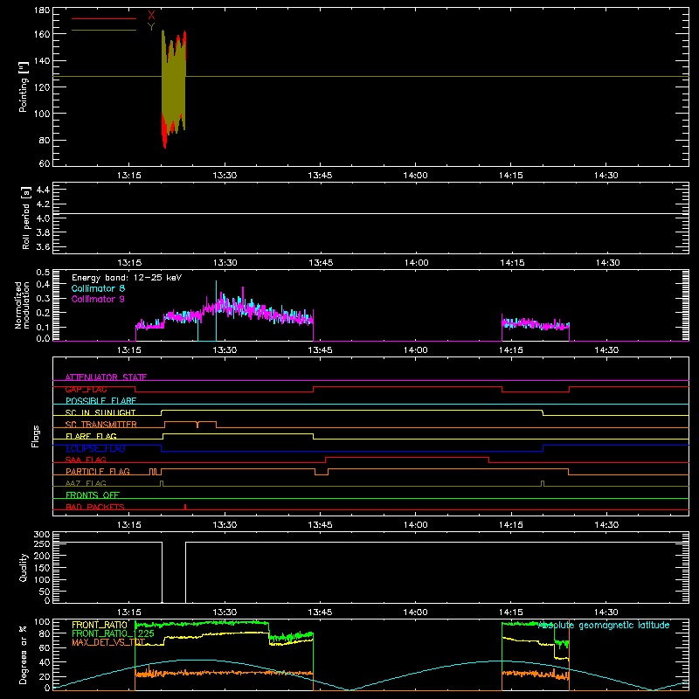This screenshot has height=699, width=699.
Task: Click the 'Pointing' y-axis title
Action: coord(24,87)
